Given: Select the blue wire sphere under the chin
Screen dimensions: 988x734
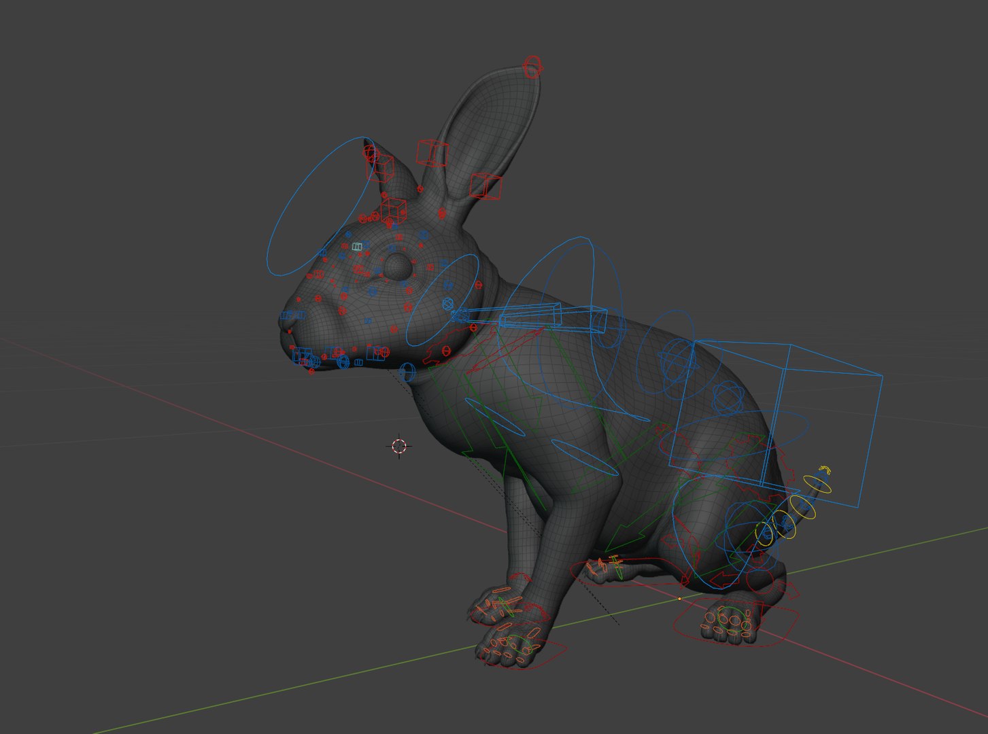Looking at the screenshot, I should [407, 372].
